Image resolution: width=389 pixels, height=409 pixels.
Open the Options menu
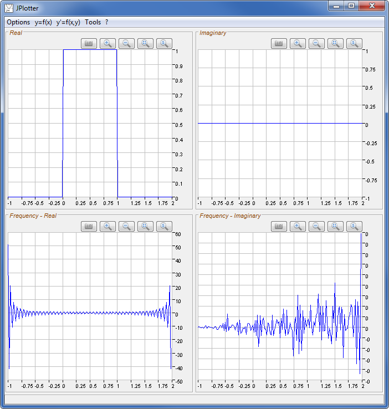point(18,22)
